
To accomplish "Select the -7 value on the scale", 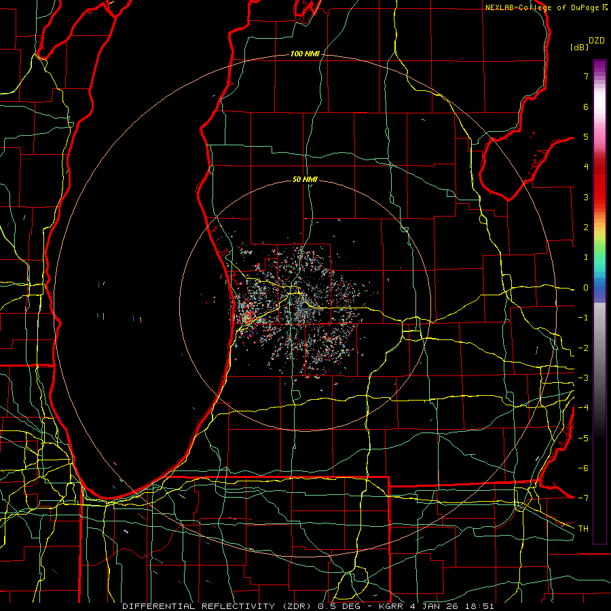I will tap(583, 498).
